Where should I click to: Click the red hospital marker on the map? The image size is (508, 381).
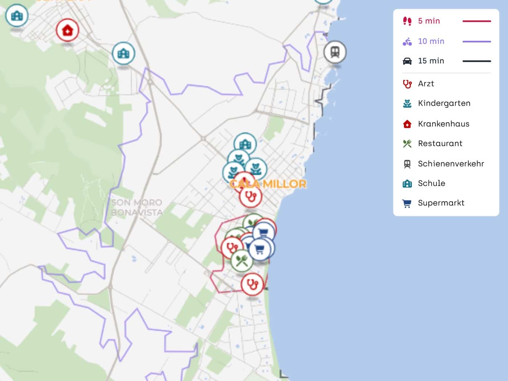point(67,30)
